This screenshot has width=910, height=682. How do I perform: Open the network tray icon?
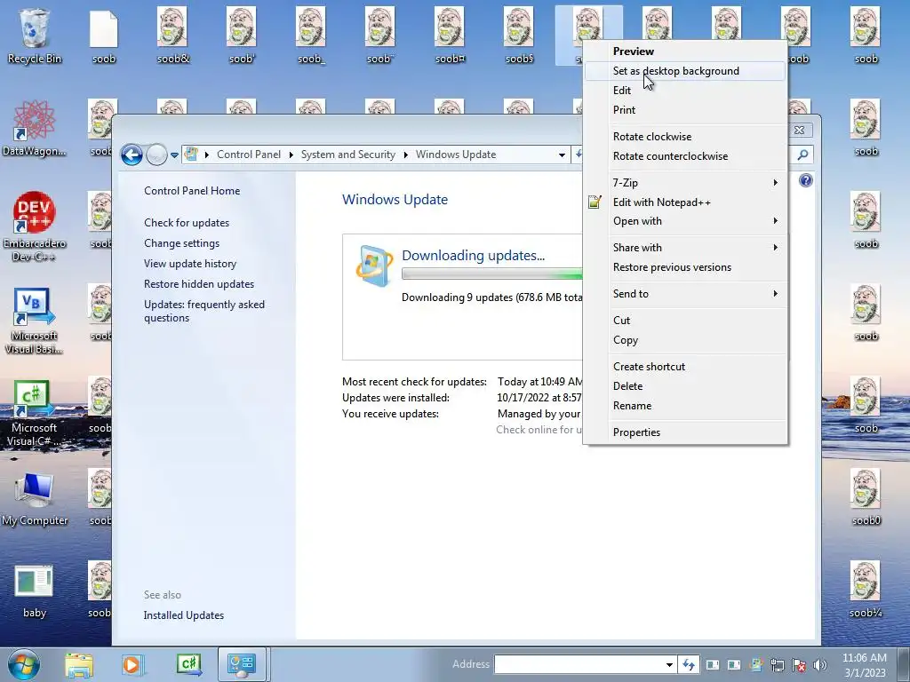(x=778, y=664)
